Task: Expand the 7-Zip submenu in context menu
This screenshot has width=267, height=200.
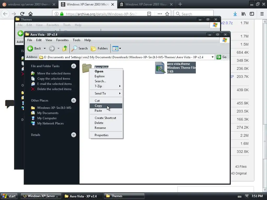Action: [120, 86]
